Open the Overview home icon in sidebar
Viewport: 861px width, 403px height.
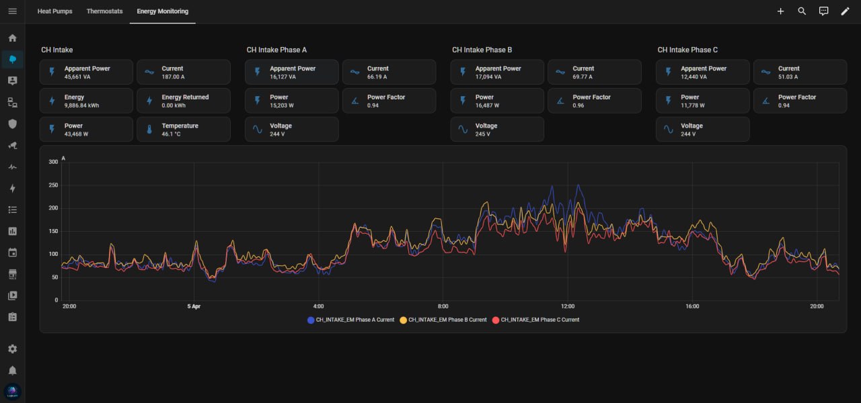(x=12, y=38)
